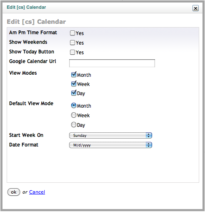The image size is (205, 212).
Task: Choose Day as Default View Mode
Action: [74, 125]
